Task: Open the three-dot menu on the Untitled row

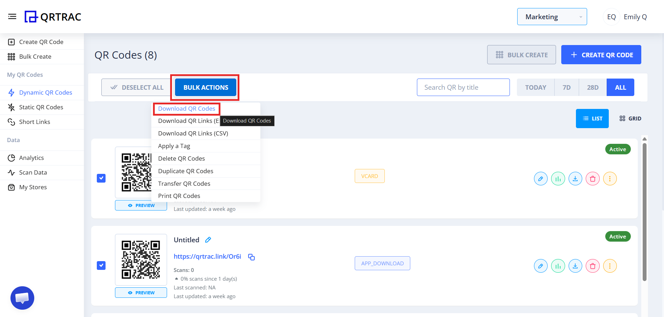Action: click(610, 266)
